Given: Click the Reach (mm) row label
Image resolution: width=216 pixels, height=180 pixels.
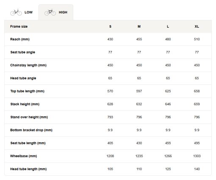Looking at the screenshot, I should [x=20, y=39].
